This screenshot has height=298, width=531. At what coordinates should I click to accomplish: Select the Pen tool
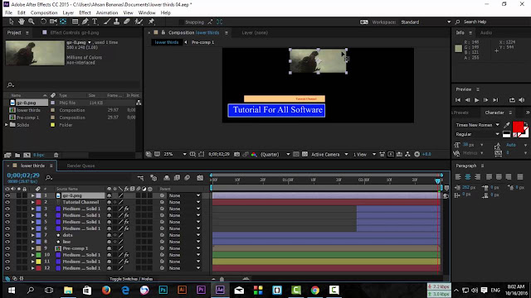pyautogui.click(x=85, y=22)
